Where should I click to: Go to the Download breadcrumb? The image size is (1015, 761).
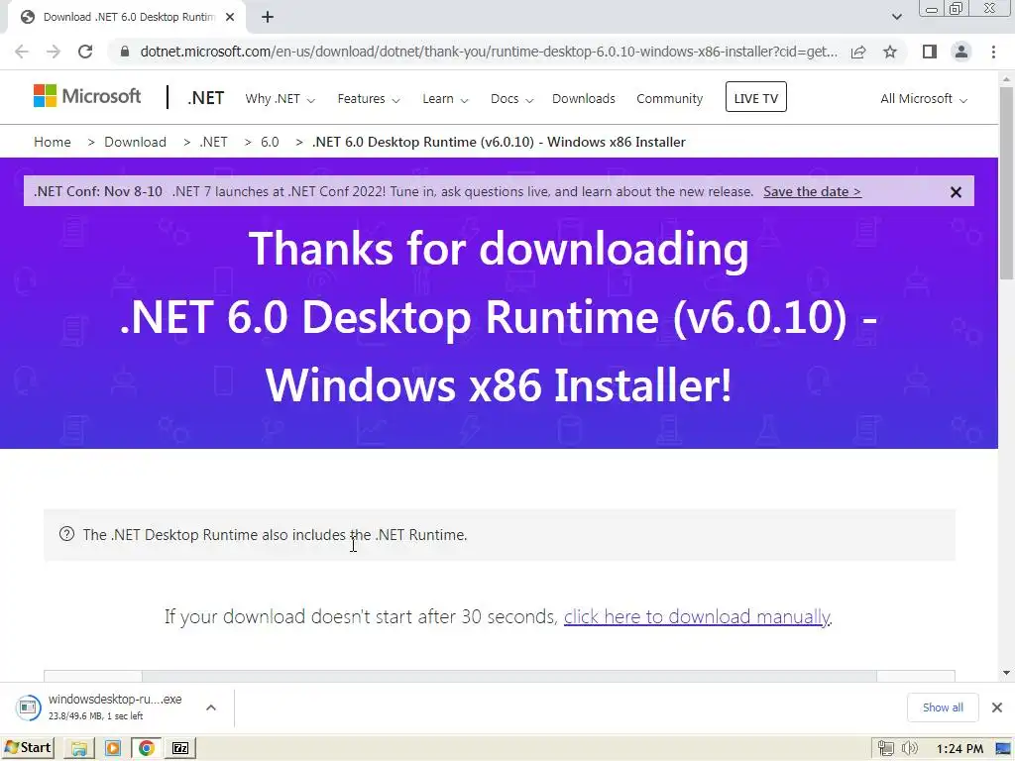[135, 143]
